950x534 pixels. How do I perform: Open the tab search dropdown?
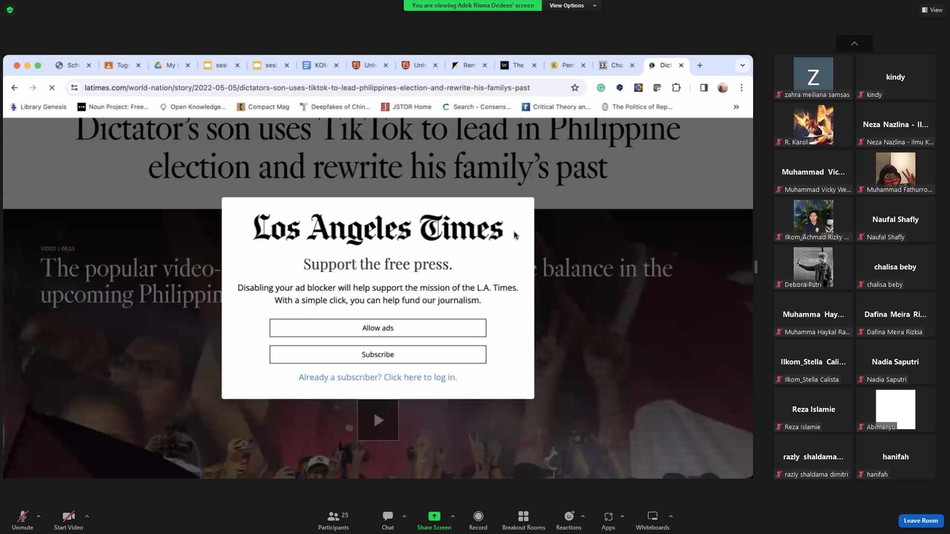click(x=742, y=65)
